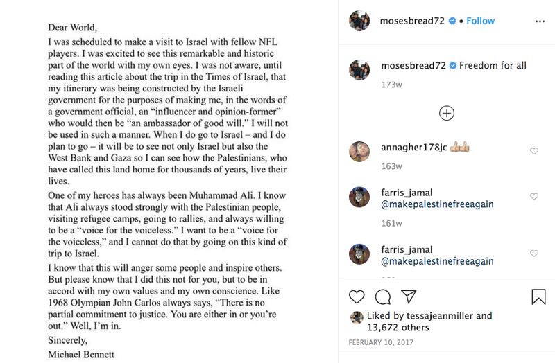This screenshot has height=363, width=555.
Task: Open mosesbread72 profile from header username
Action: [x=411, y=21]
